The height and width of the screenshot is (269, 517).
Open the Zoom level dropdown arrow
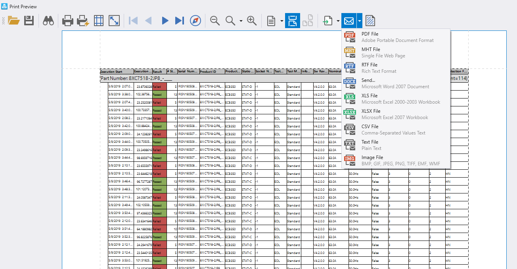click(x=241, y=21)
